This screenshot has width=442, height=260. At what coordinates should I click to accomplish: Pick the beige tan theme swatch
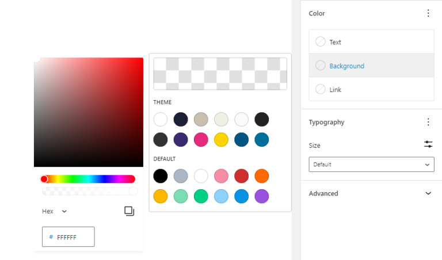[x=201, y=120]
